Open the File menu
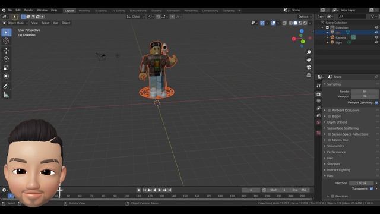This screenshot has height=214, width=380. coord(10,10)
